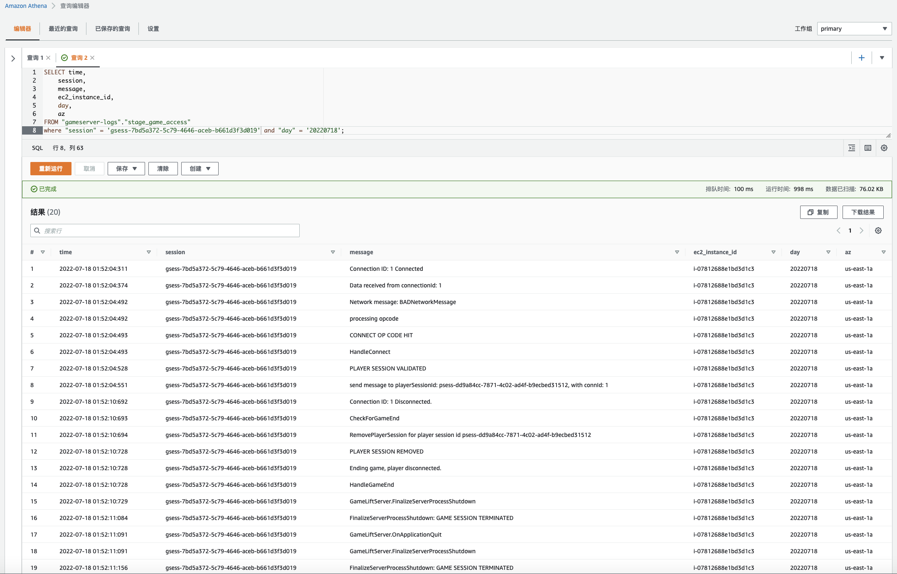897x574 pixels.
Task: Open the results table settings gear
Action: tap(878, 231)
